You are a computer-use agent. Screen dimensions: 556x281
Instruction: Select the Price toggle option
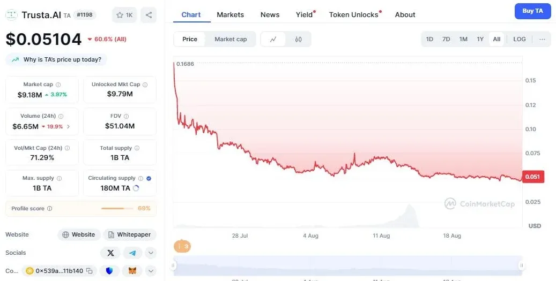pyautogui.click(x=190, y=39)
